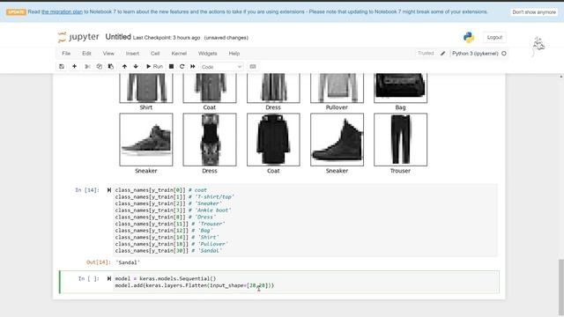Click the vertical page scrollbar thumb
The image size is (564, 317).
561,288
